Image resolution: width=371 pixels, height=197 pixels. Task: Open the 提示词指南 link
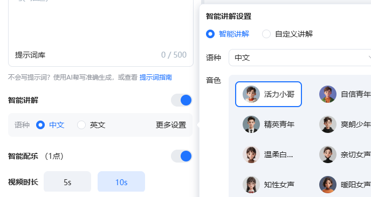(x=156, y=78)
